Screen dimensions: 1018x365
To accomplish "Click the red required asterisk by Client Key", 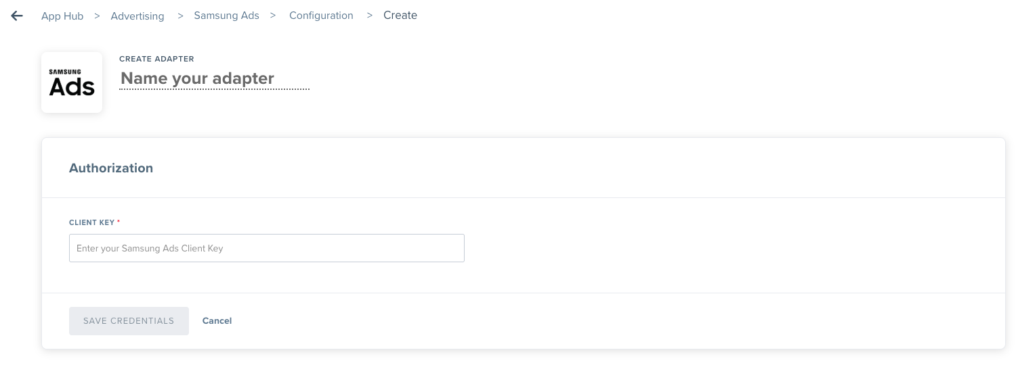I will [119, 222].
